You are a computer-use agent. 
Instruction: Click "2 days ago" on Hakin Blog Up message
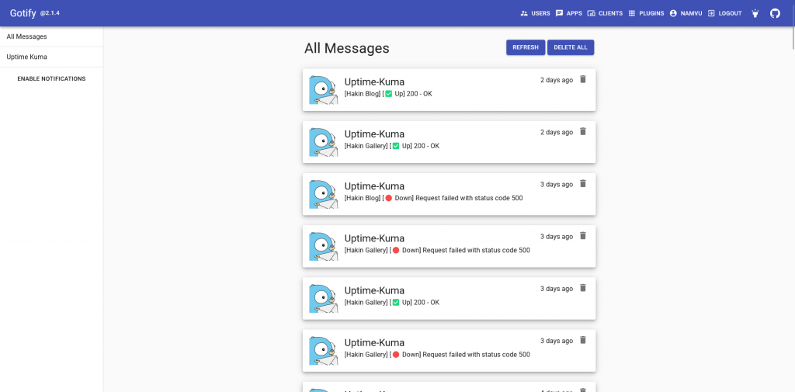pos(557,80)
